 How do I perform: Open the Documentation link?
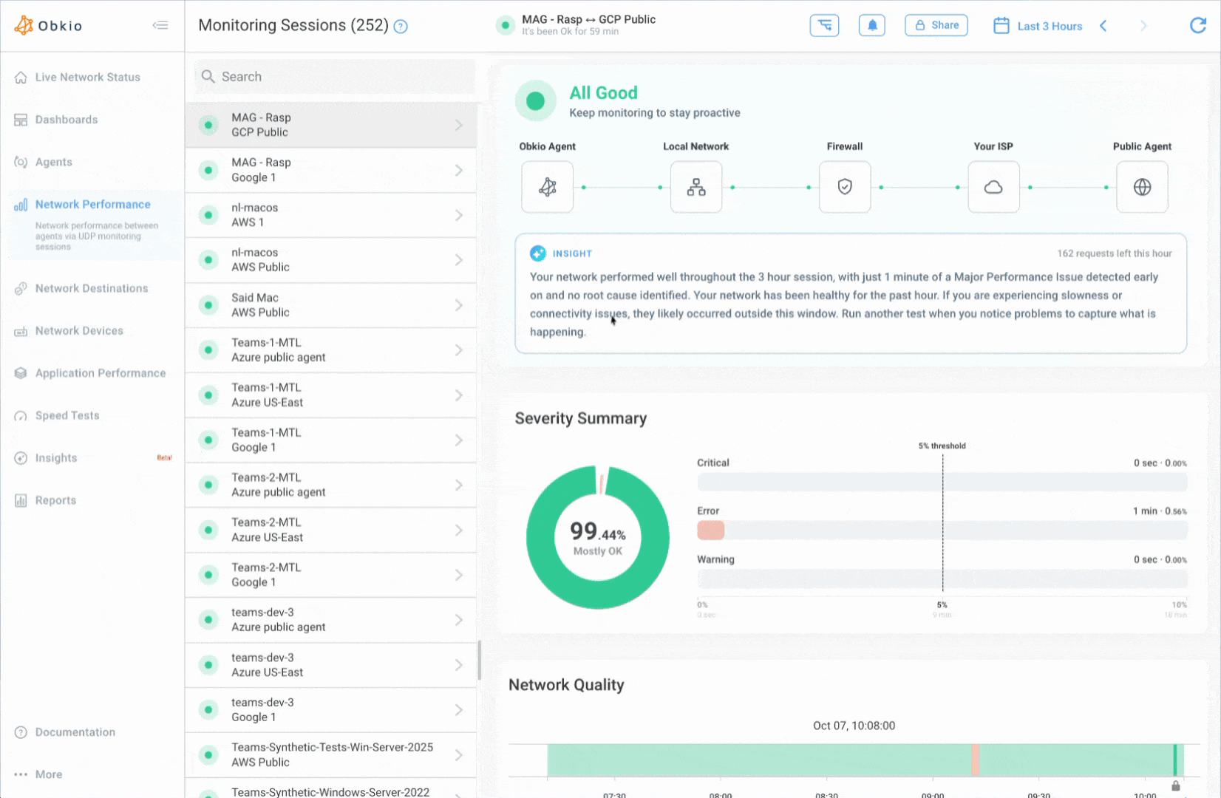click(x=75, y=732)
